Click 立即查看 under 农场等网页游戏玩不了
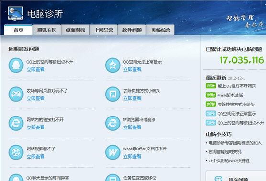Image resolution: width=266 pixels, height=181 pixels. [35, 98]
